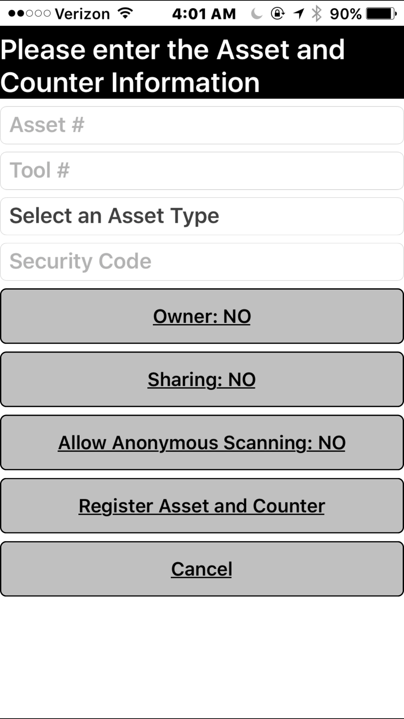The width and height of the screenshot is (404, 719).
Task: Tap the Wi-Fi status icon
Action: pos(126,14)
